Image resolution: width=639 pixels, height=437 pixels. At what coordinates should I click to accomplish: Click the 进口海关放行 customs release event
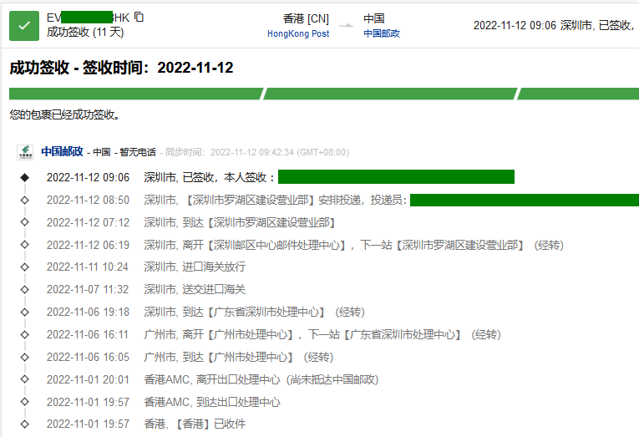pyautogui.click(x=195, y=267)
